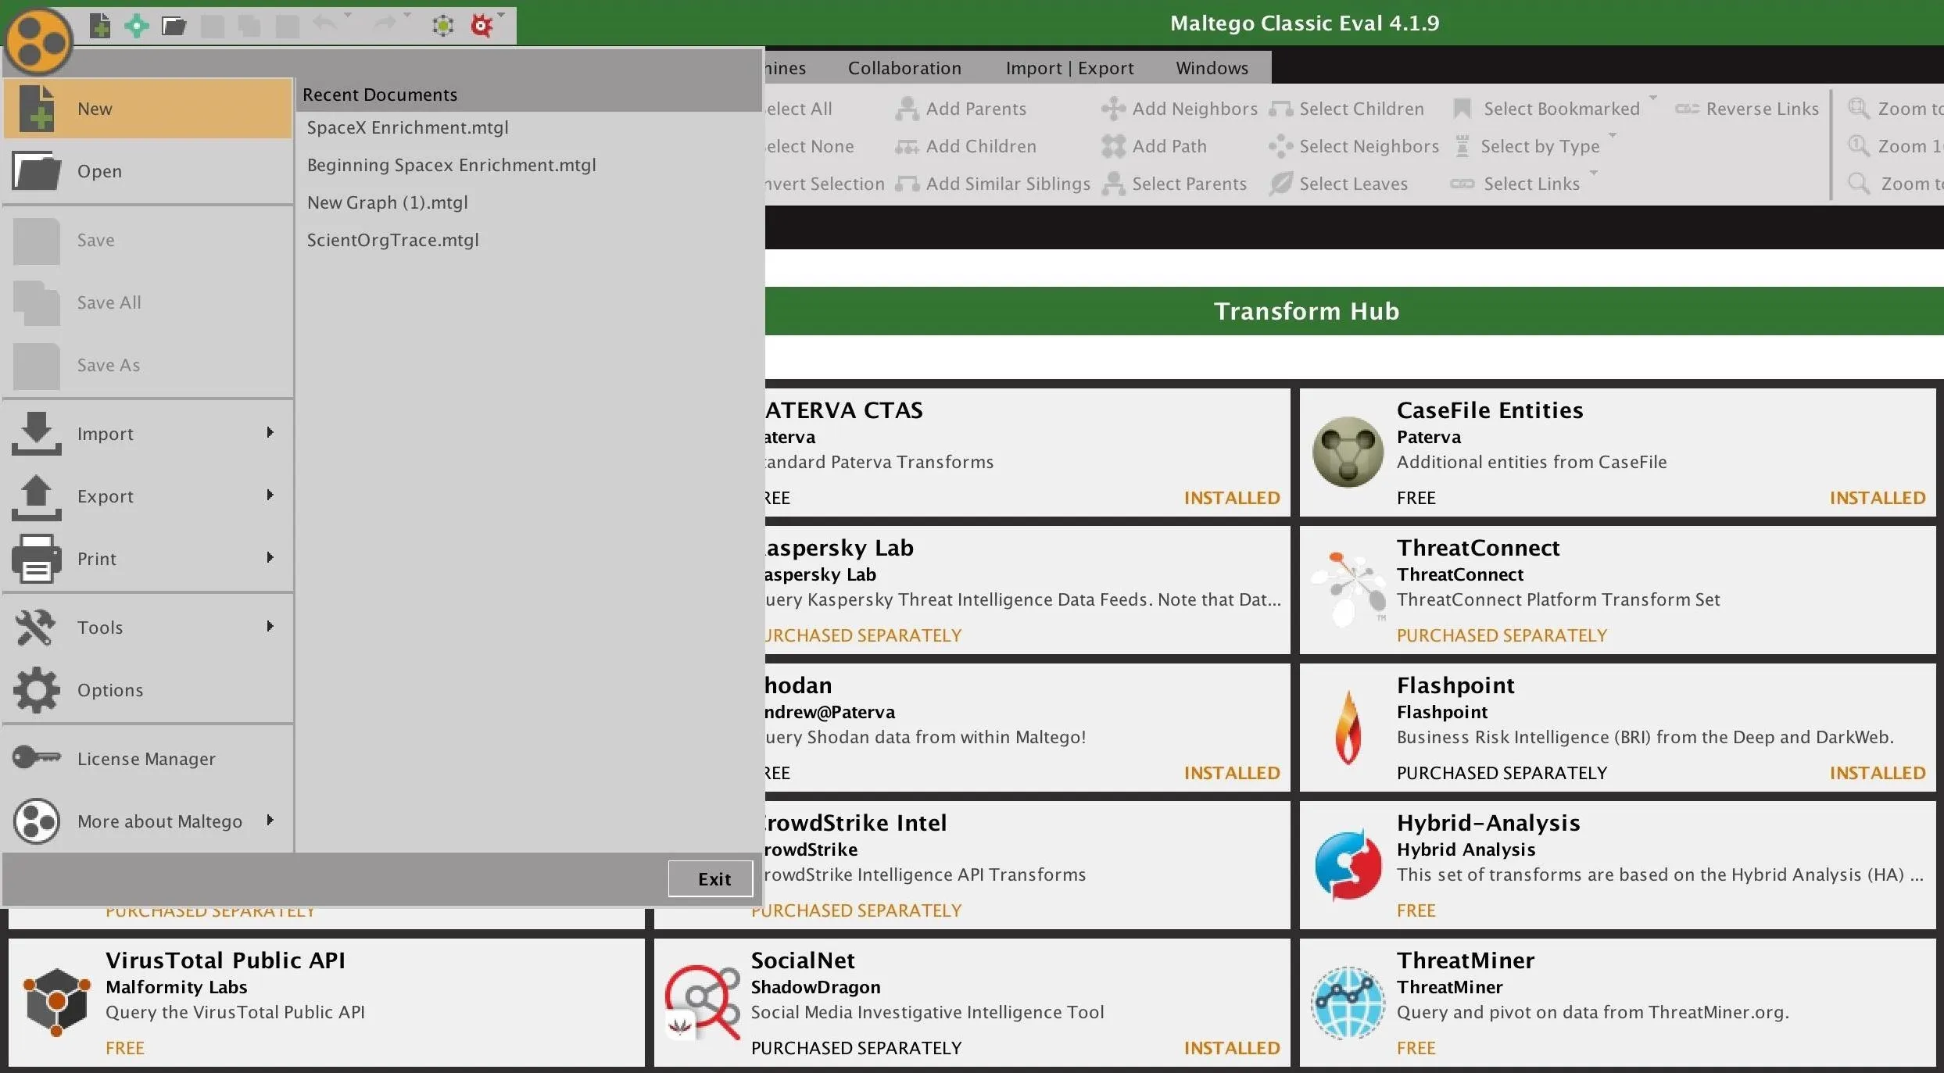This screenshot has width=1944, height=1073.
Task: Click PURCHASED SEPARATELY on ThreatConnect card
Action: 1502,635
